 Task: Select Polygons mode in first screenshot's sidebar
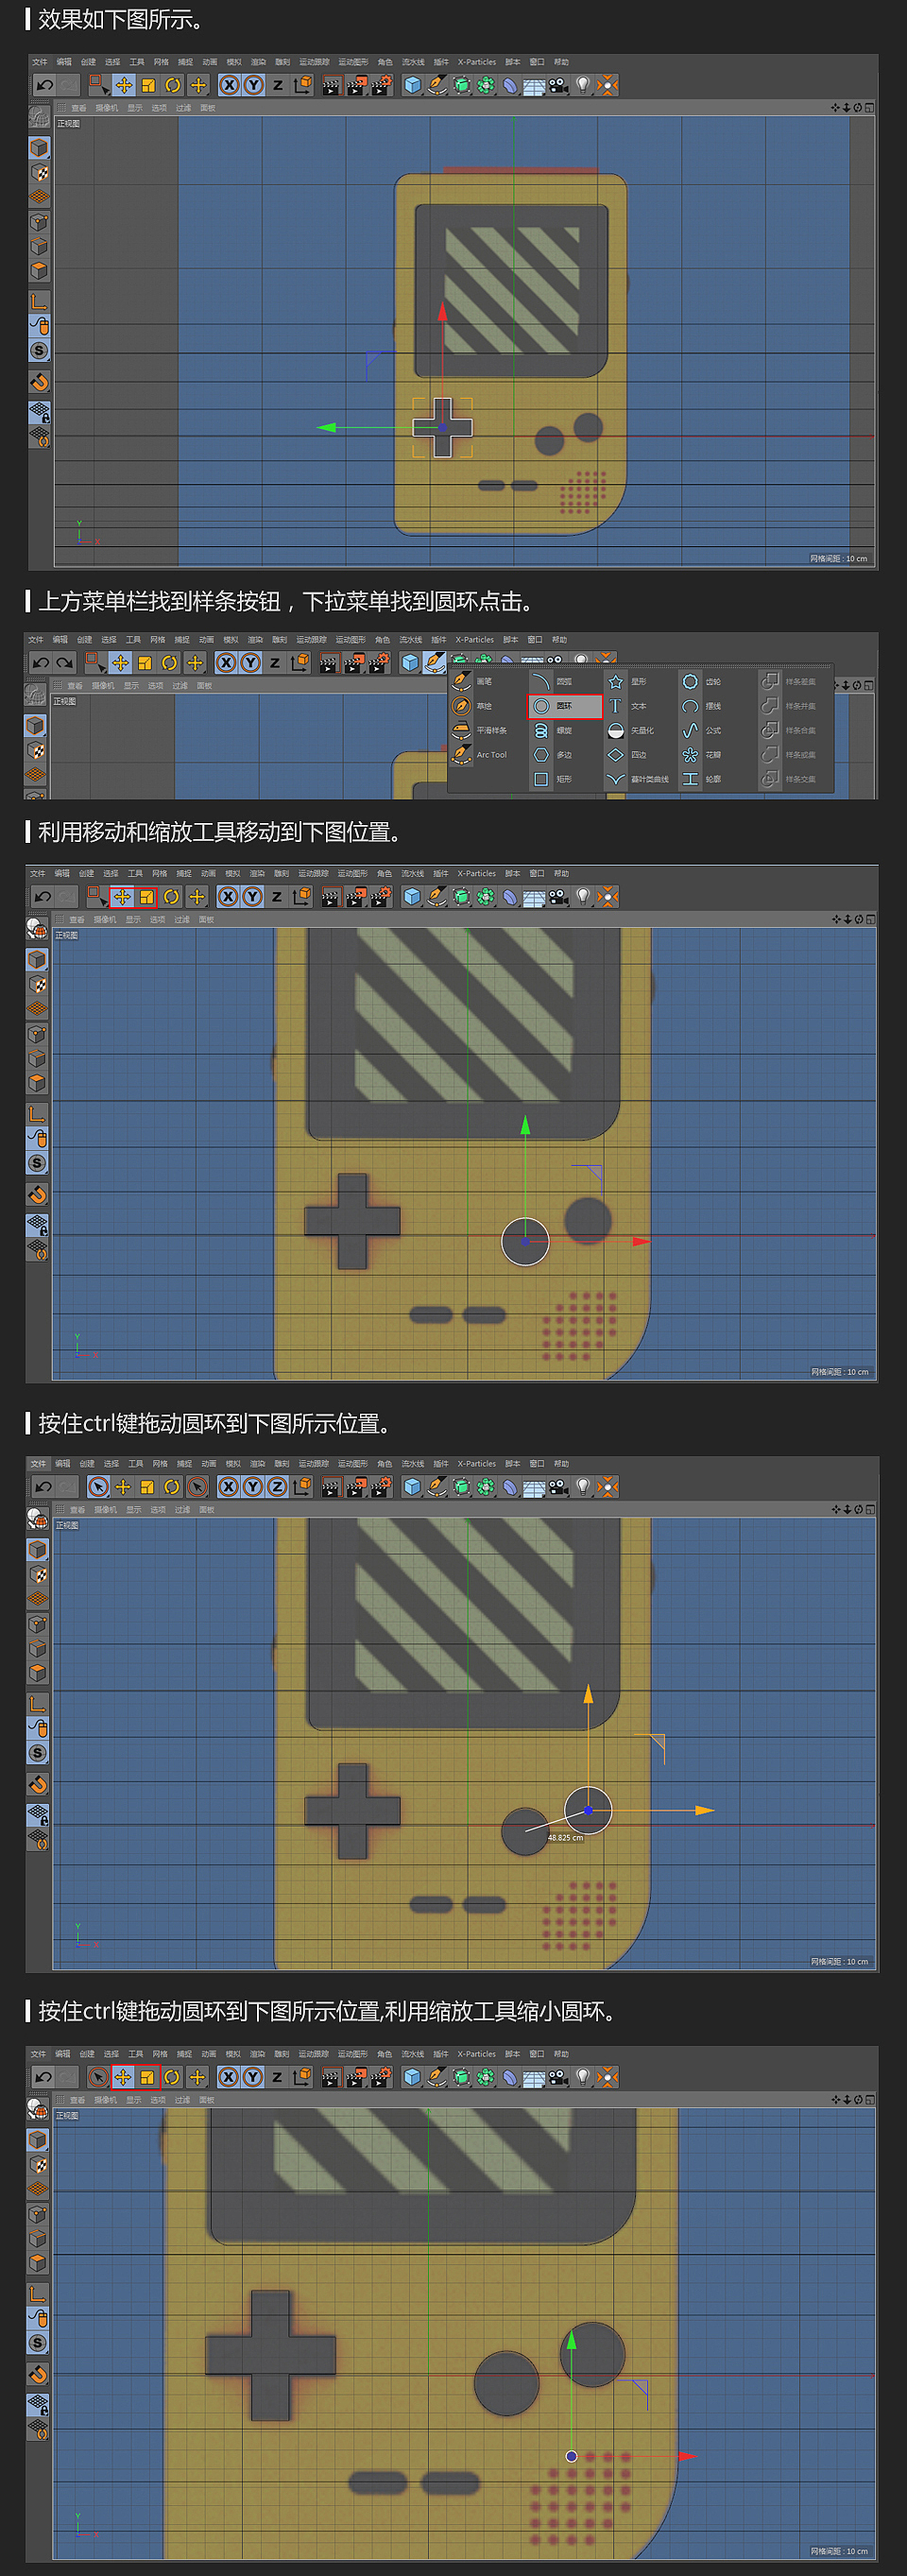point(39,270)
